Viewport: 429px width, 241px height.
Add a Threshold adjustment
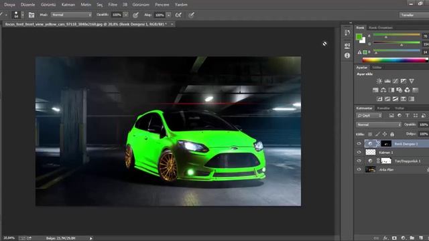(395, 99)
